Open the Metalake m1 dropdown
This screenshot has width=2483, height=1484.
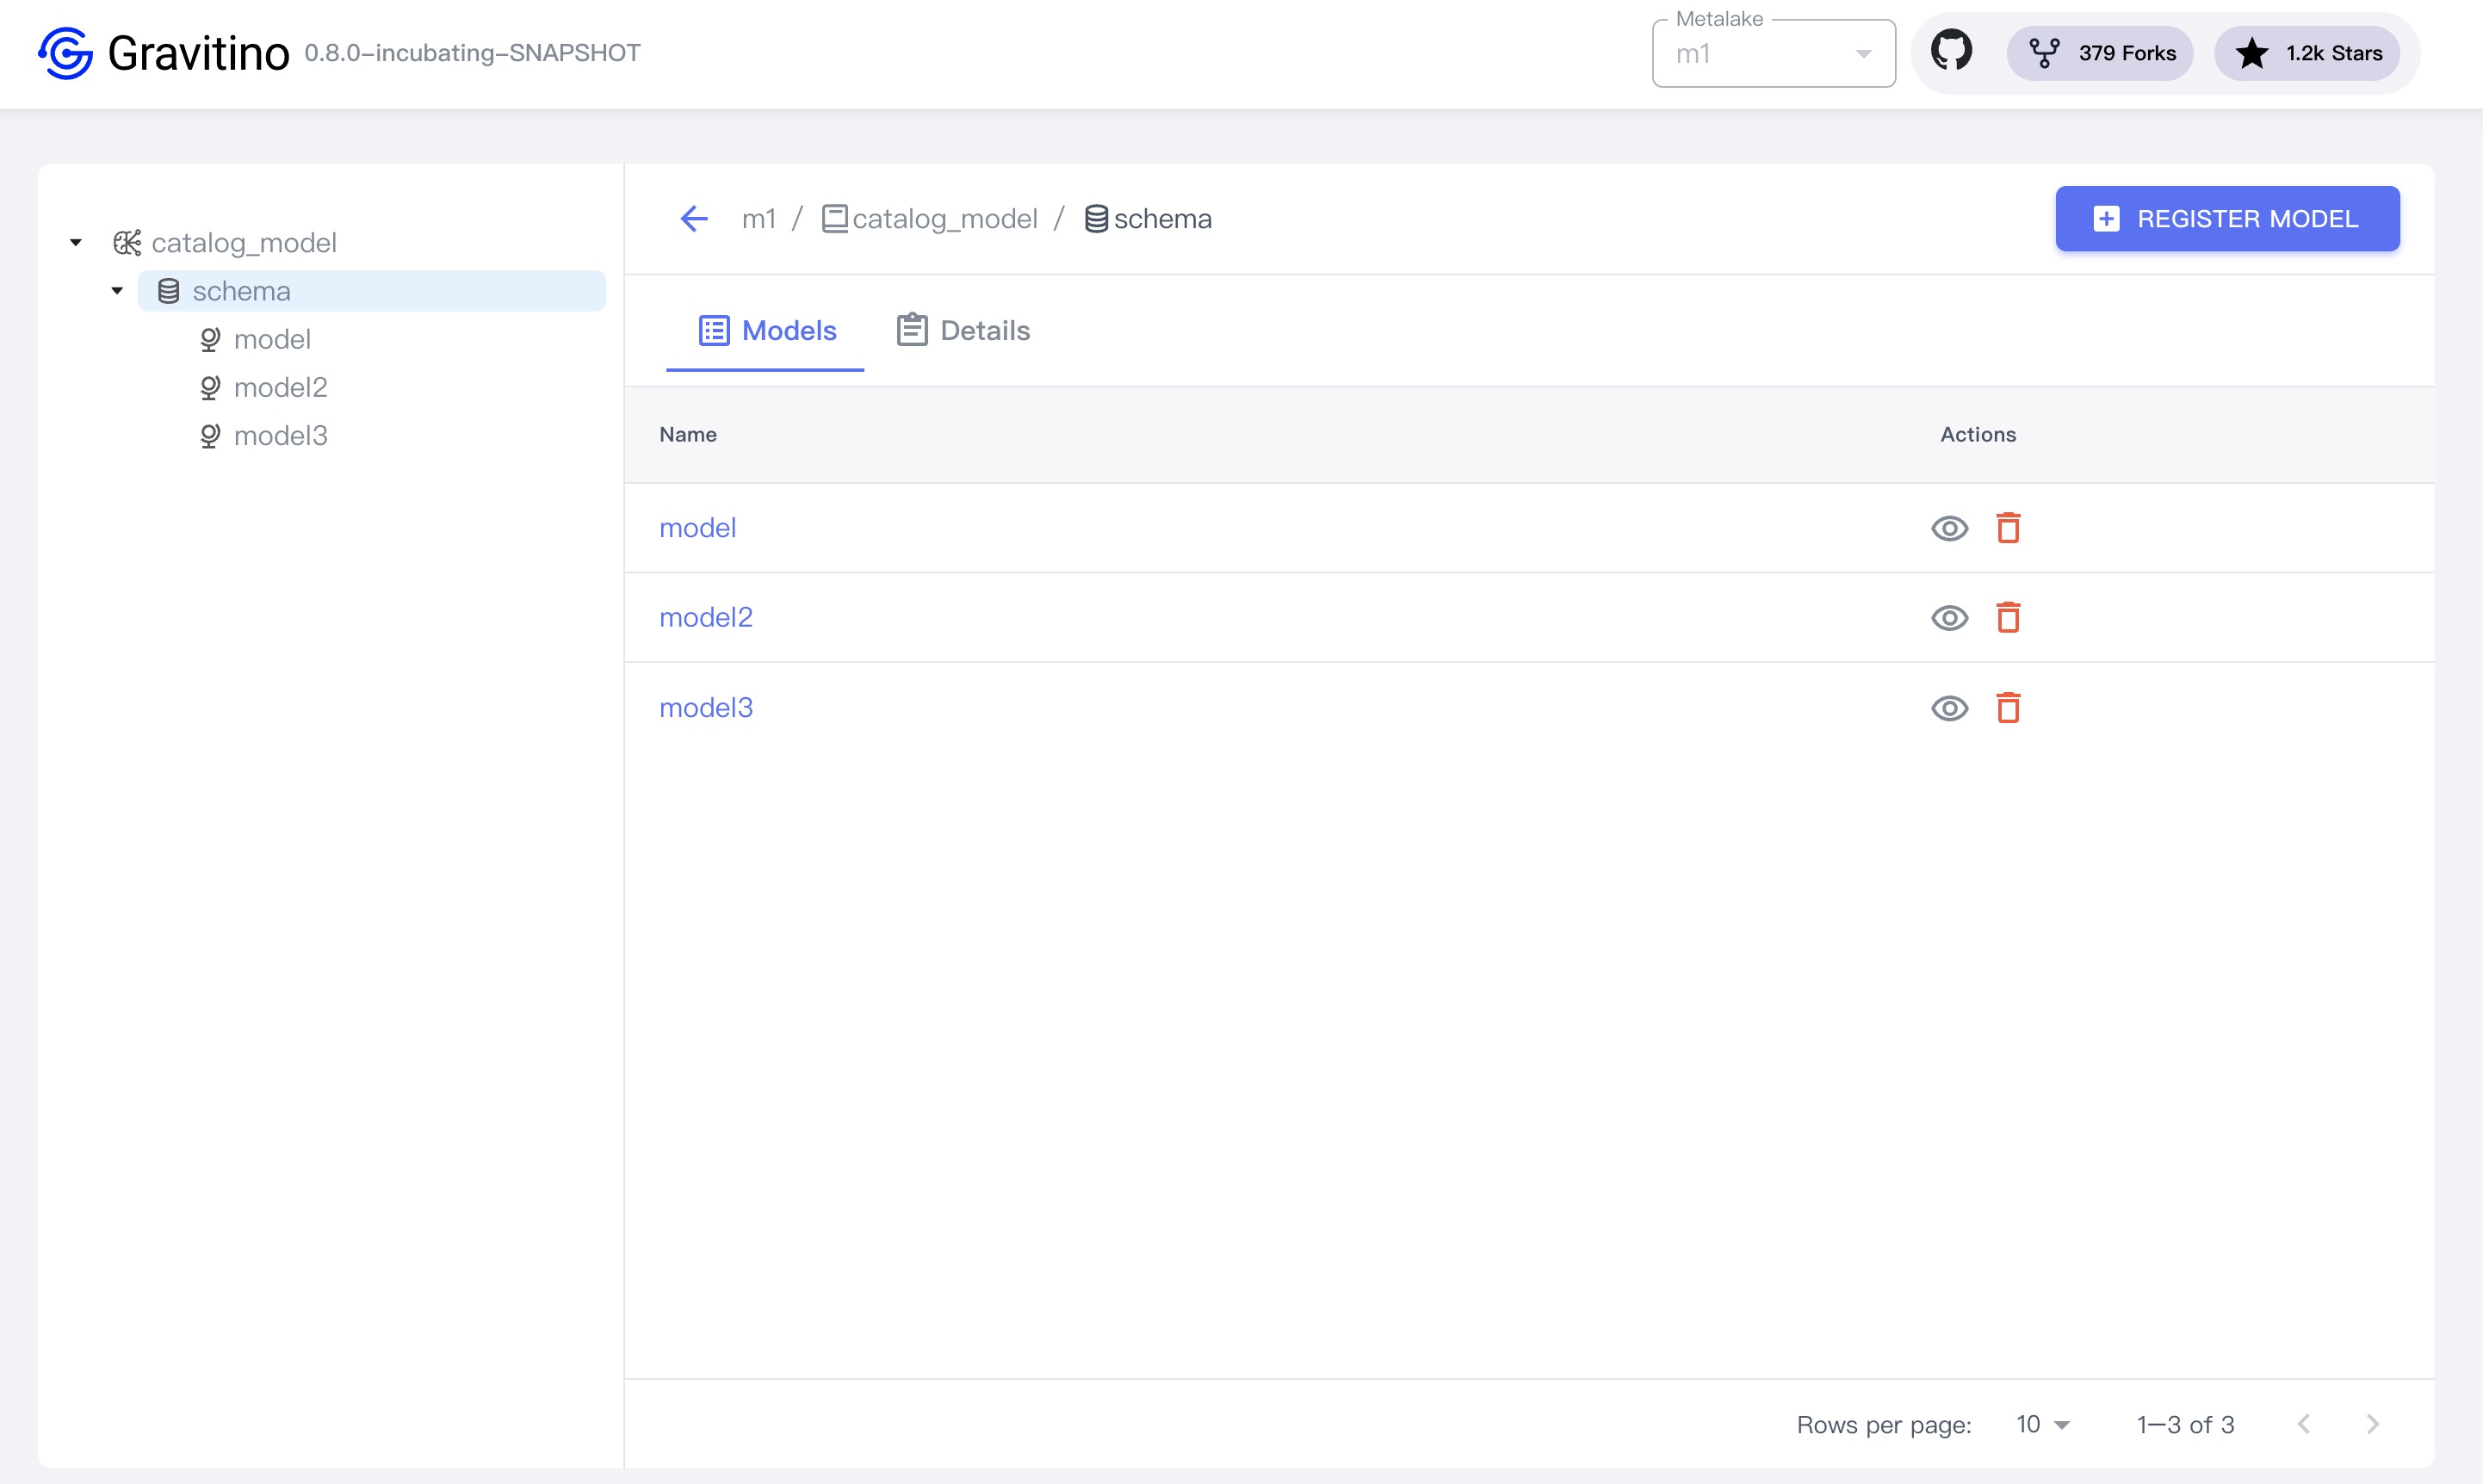[1773, 54]
